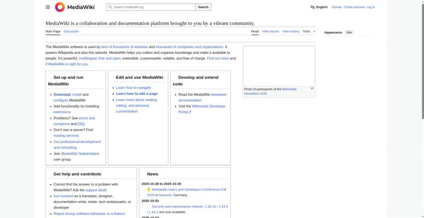
Task: Expand the Tools dropdown menu
Action: [308, 31]
